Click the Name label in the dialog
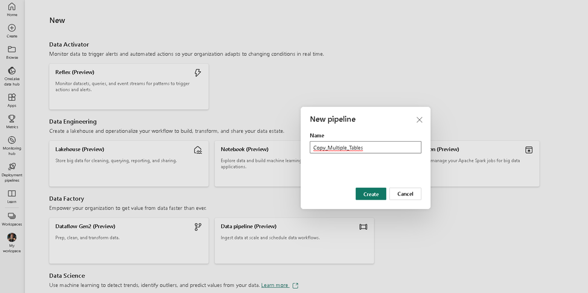The width and height of the screenshot is (588, 293). 317,136
